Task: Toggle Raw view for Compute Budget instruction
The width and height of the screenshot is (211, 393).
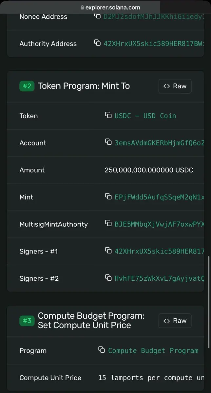Action: click(175, 321)
